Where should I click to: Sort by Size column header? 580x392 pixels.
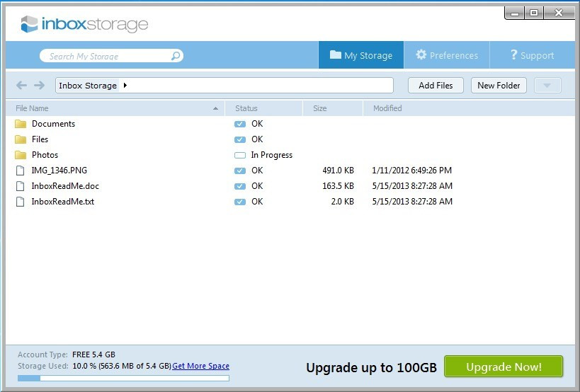click(x=333, y=108)
